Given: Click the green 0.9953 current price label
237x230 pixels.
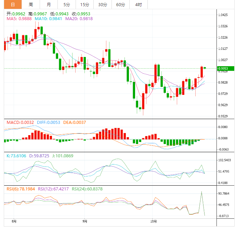Looking at the screenshot, I should coord(225,68).
